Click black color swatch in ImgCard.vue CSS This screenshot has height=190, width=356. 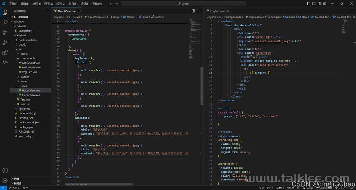234,176
